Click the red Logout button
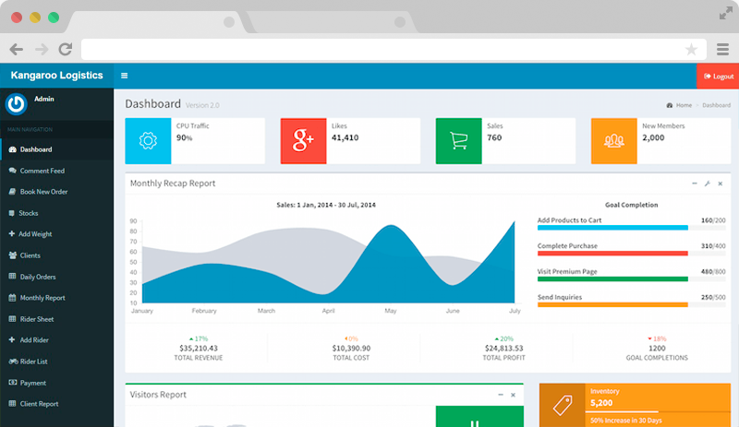The height and width of the screenshot is (427, 739). pyautogui.click(x=718, y=77)
